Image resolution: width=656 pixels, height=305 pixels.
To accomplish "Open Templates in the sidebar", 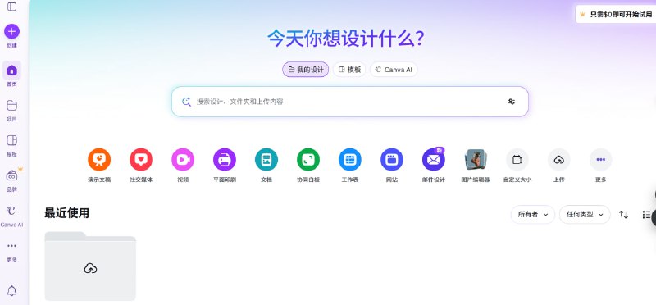I will pyautogui.click(x=11, y=140).
